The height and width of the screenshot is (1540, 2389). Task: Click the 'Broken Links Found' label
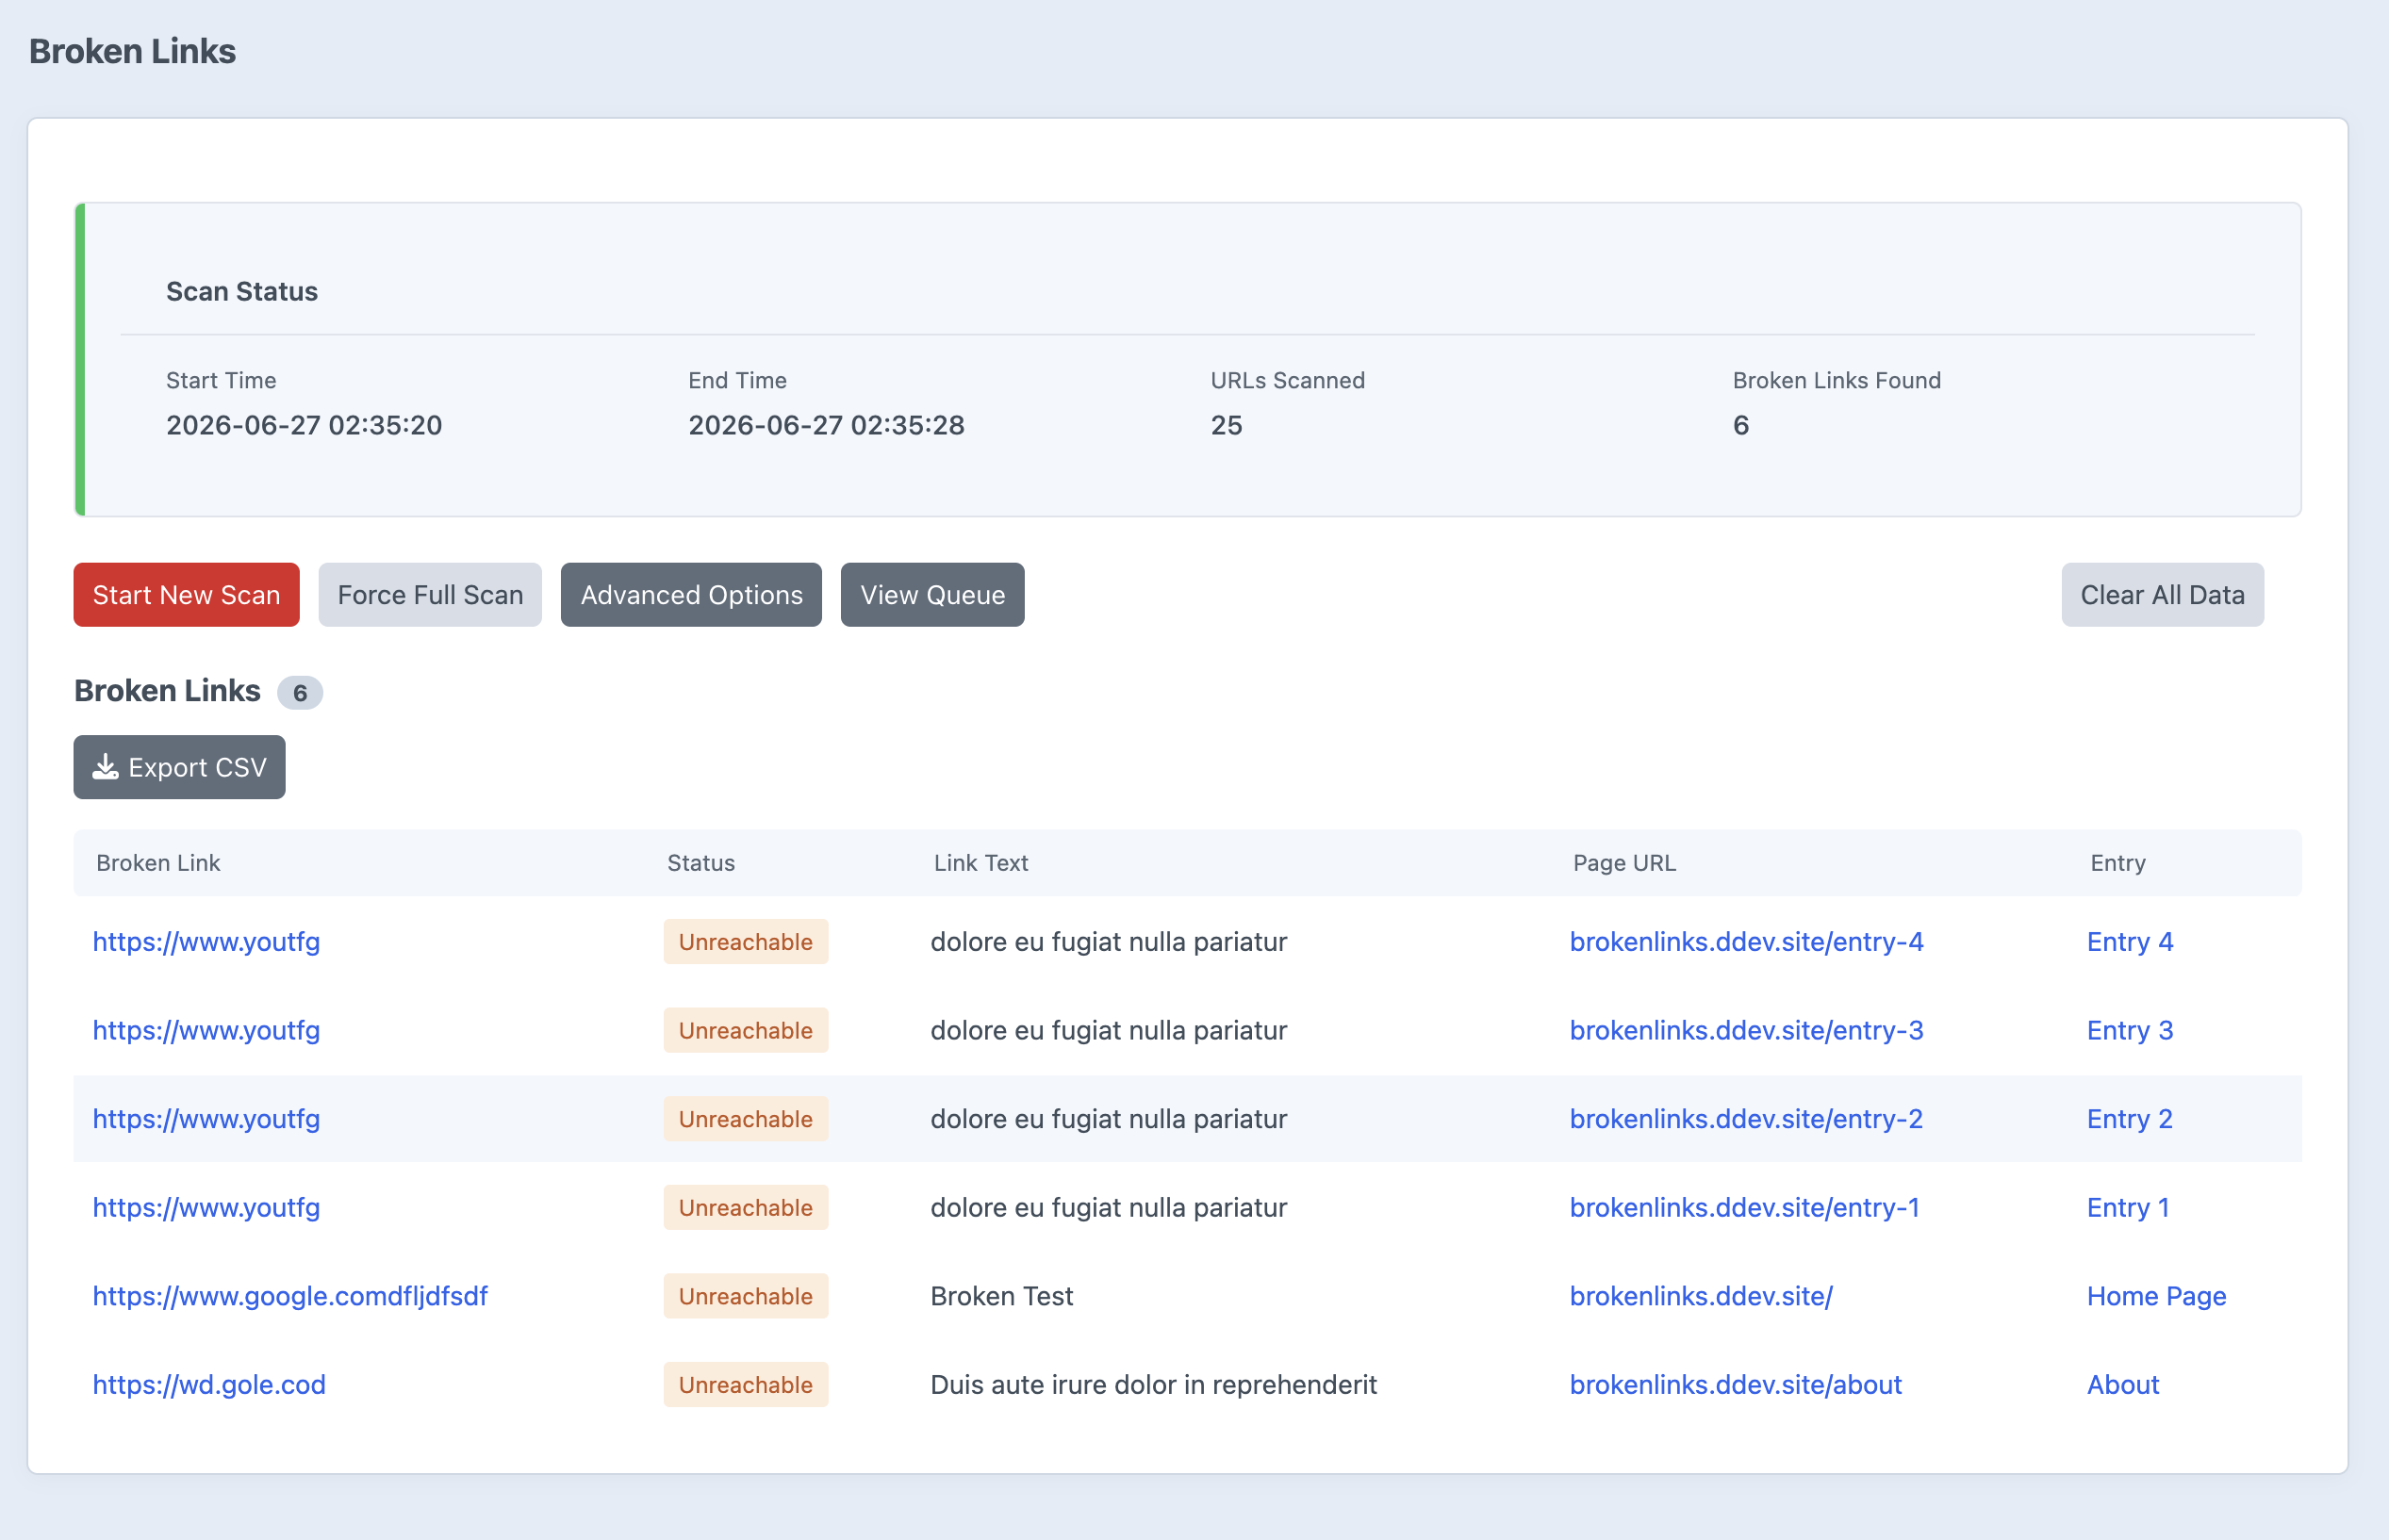coord(1837,380)
